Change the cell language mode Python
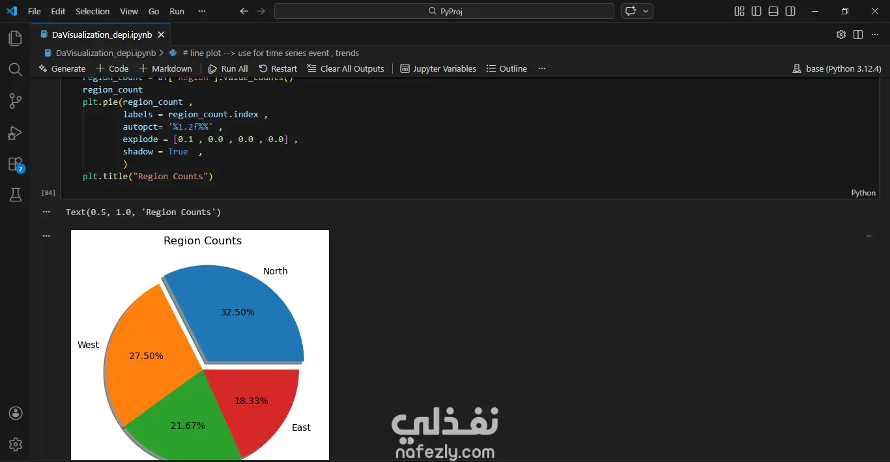This screenshot has width=890, height=462. click(863, 193)
